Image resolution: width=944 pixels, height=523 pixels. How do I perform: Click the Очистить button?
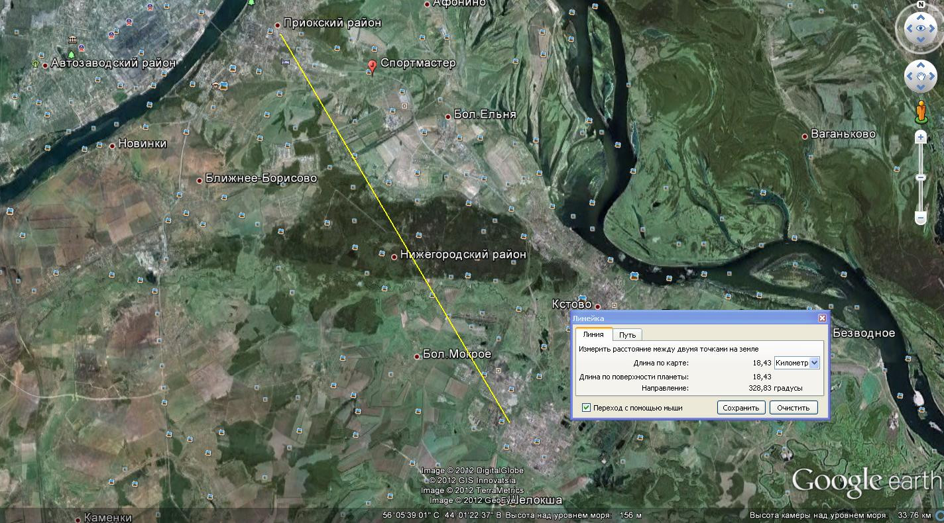[794, 408]
